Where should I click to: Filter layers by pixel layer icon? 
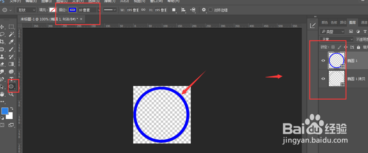tap(351, 31)
